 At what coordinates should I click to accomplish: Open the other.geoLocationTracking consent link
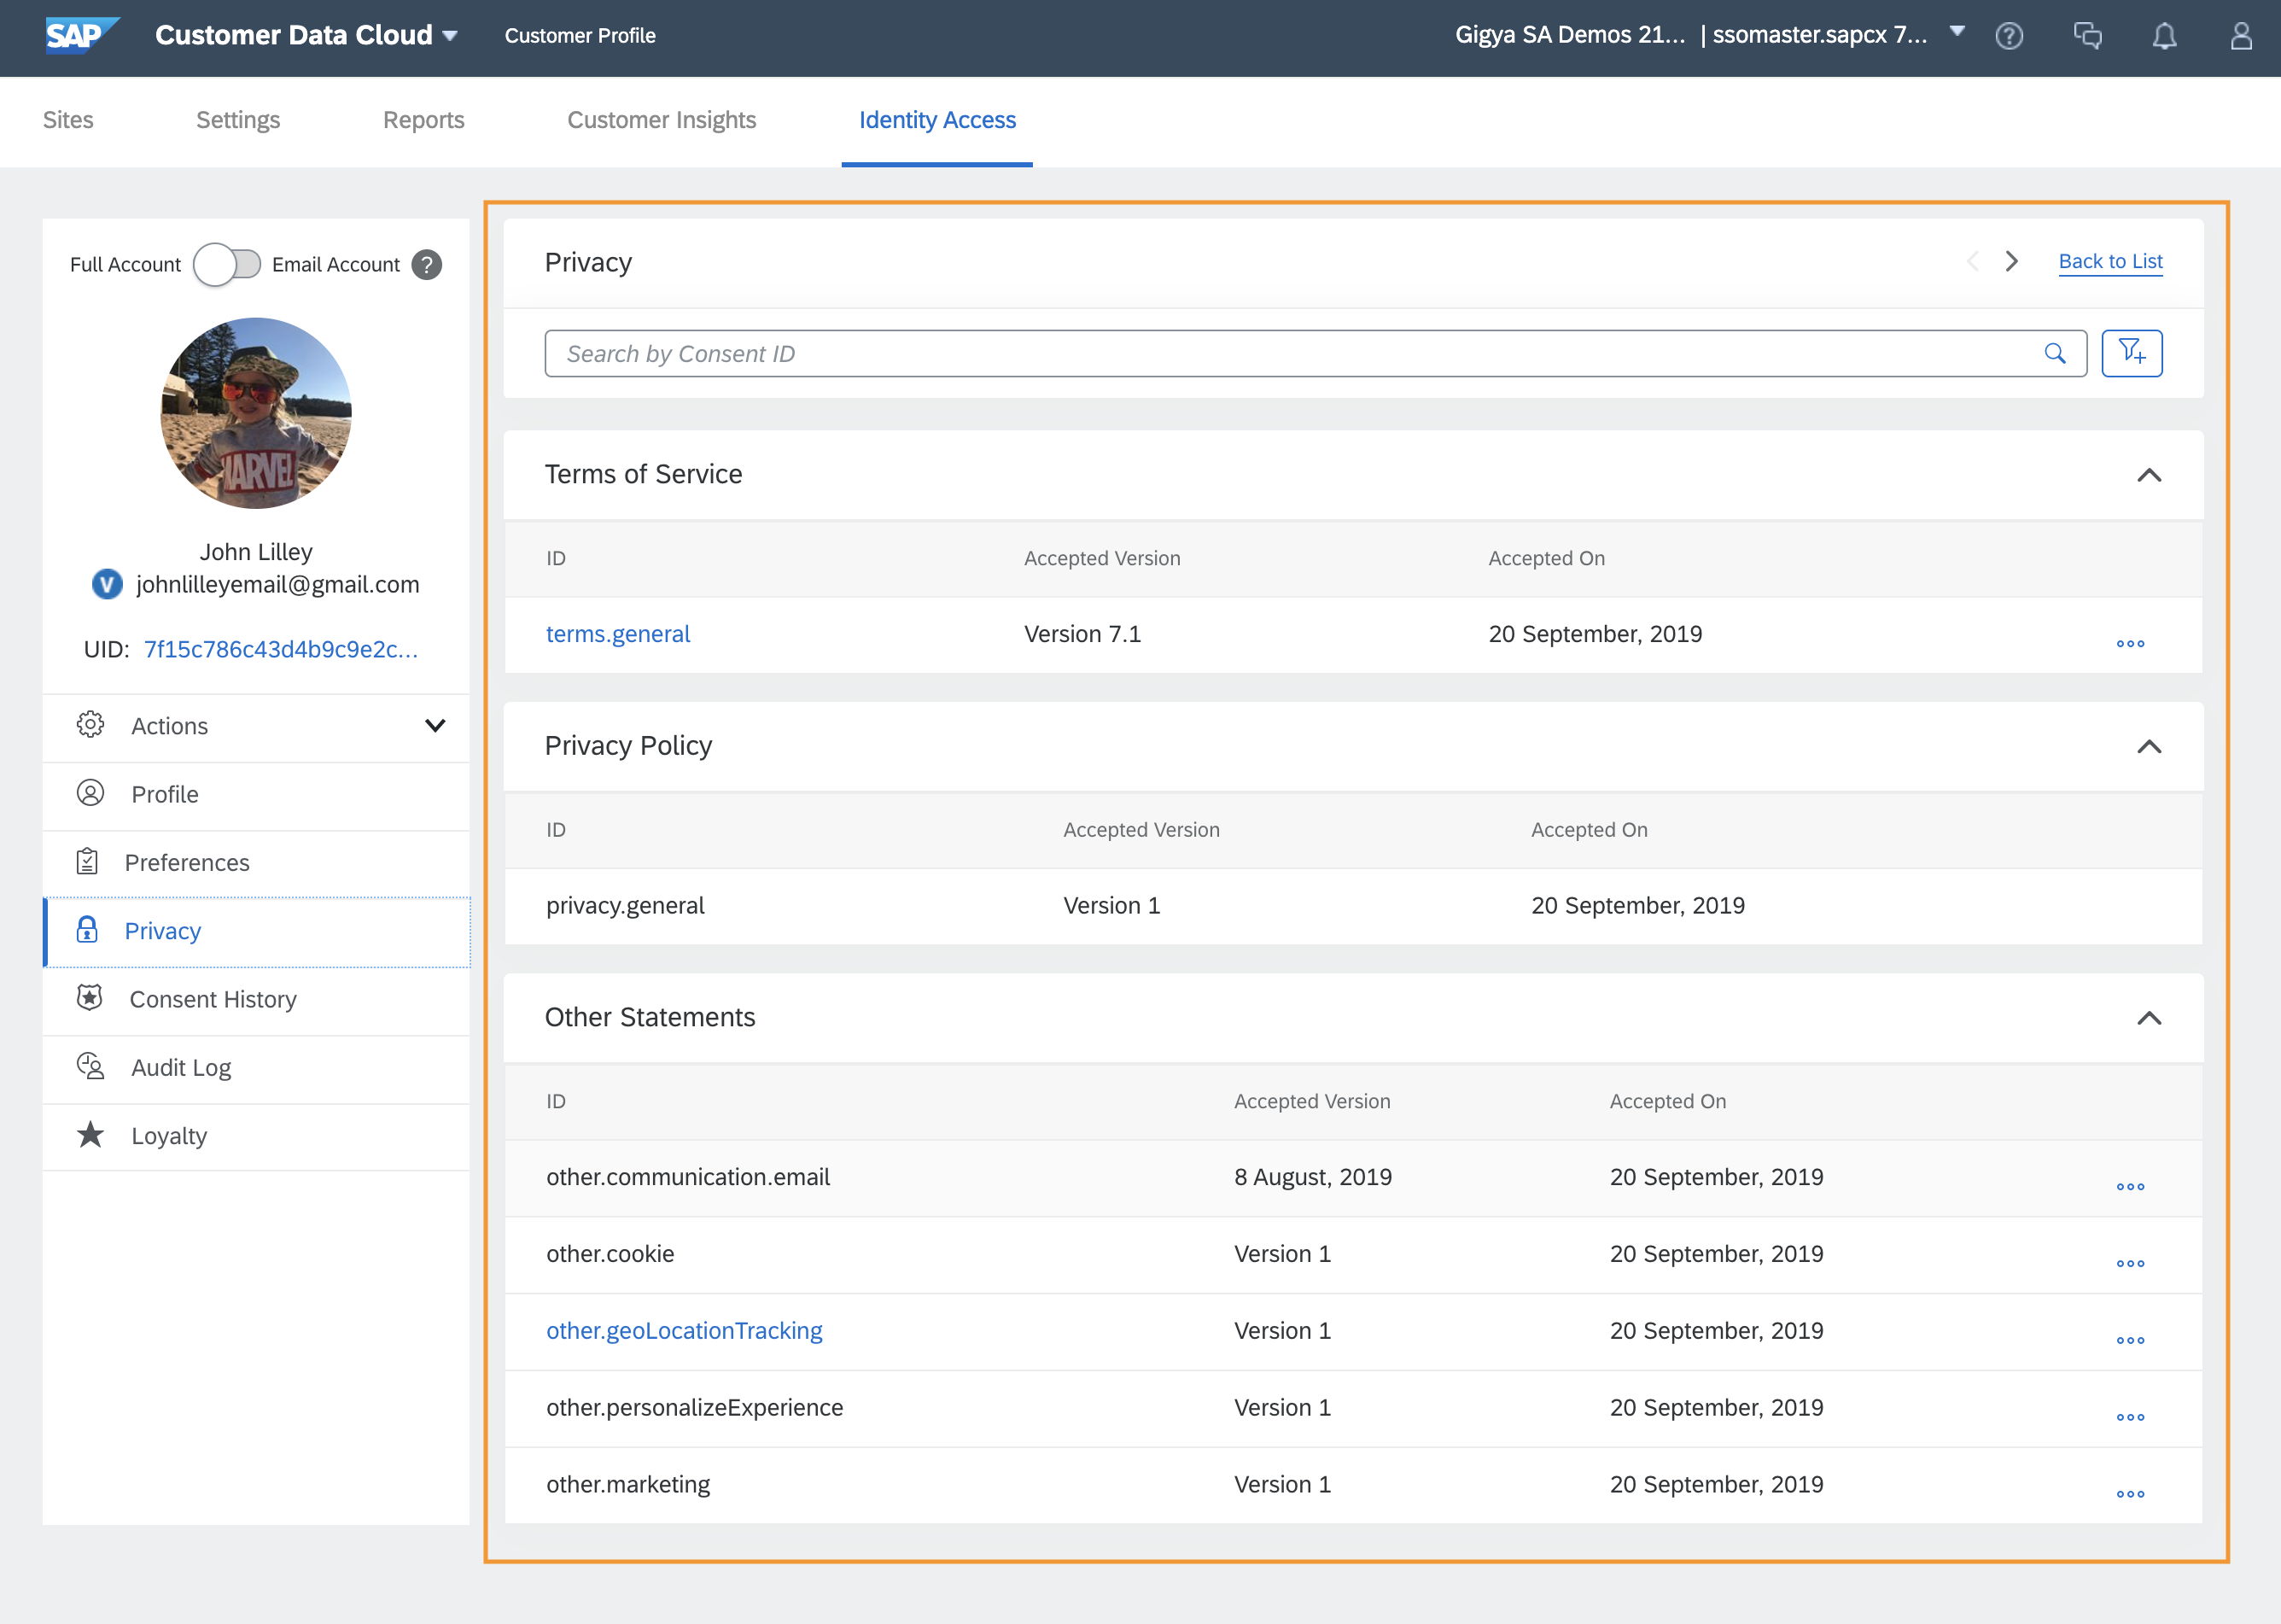pyautogui.click(x=684, y=1330)
